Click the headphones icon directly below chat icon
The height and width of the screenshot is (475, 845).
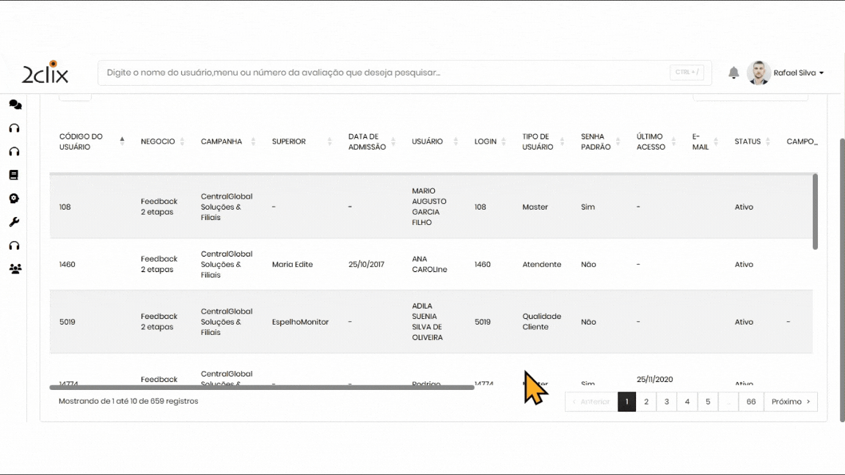14,128
